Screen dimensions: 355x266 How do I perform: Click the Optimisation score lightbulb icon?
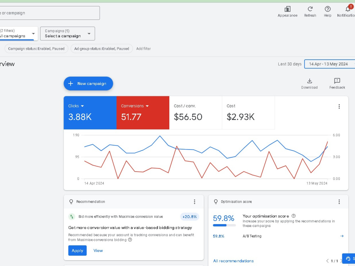tap(216, 202)
